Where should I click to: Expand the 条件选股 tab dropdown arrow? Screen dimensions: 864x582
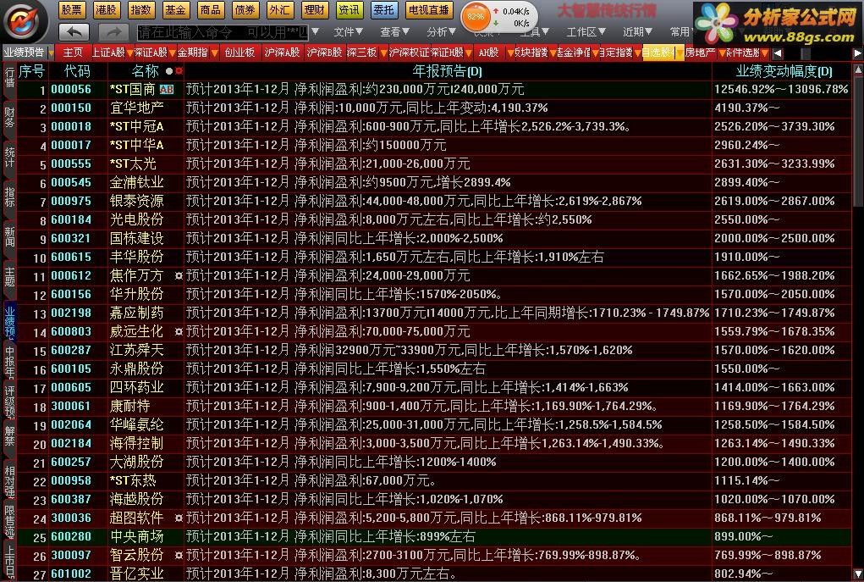764,53
